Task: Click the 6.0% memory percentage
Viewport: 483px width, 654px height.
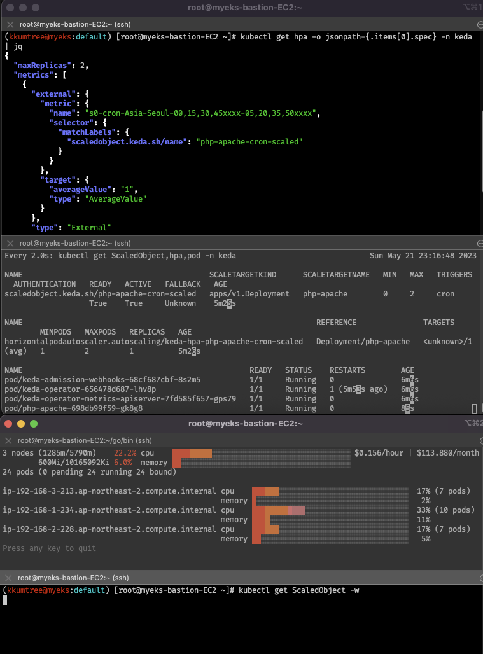Action: click(x=123, y=463)
